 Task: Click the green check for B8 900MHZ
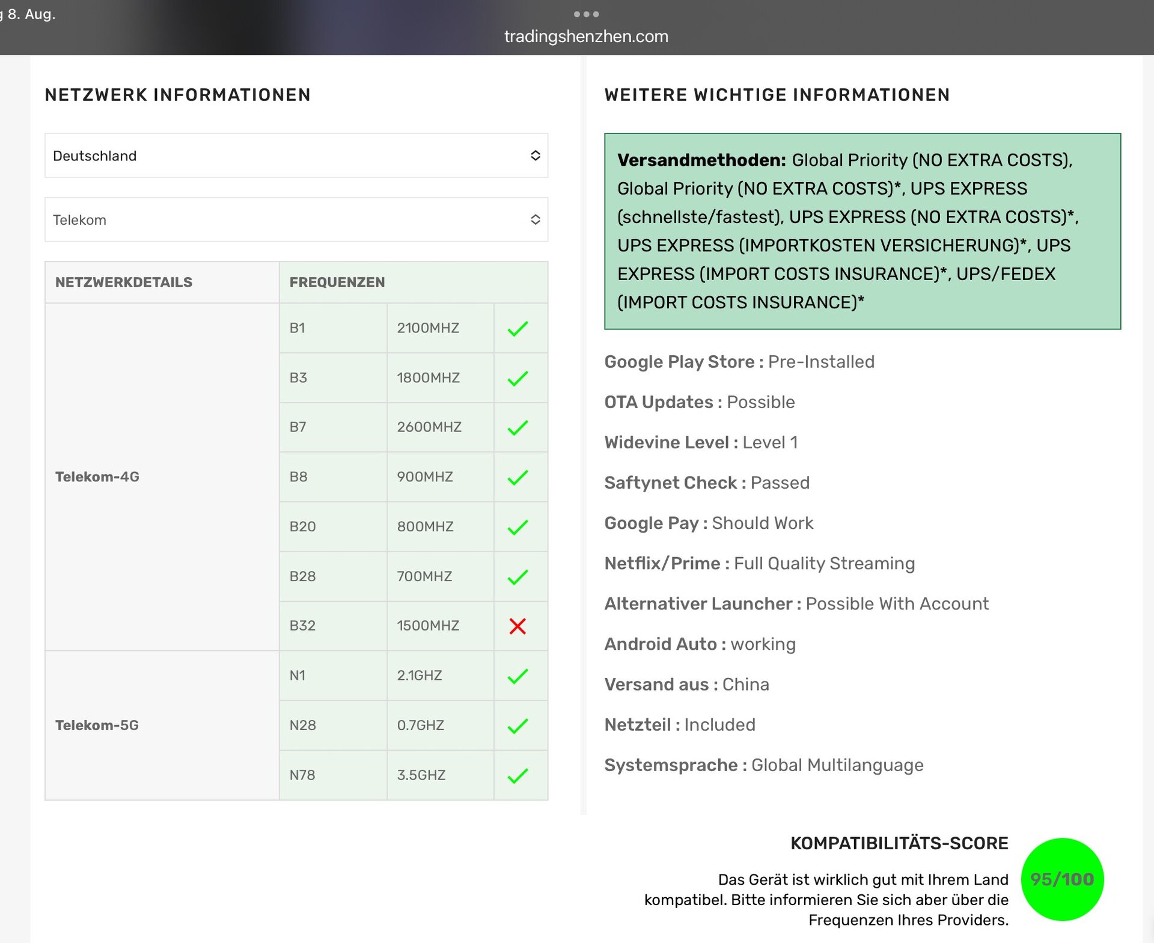point(517,478)
